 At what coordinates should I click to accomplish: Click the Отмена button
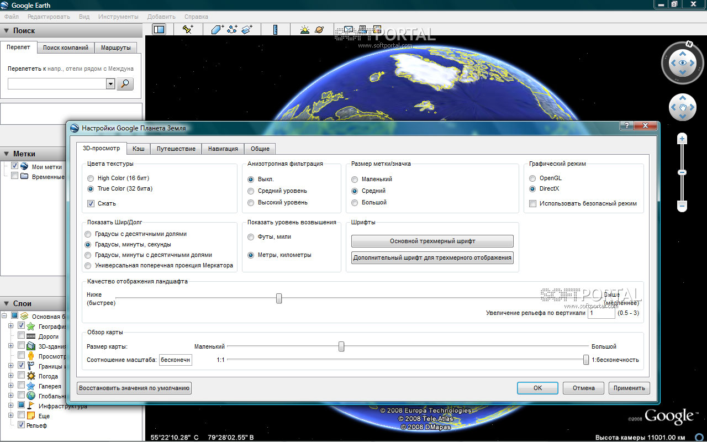click(x=583, y=388)
